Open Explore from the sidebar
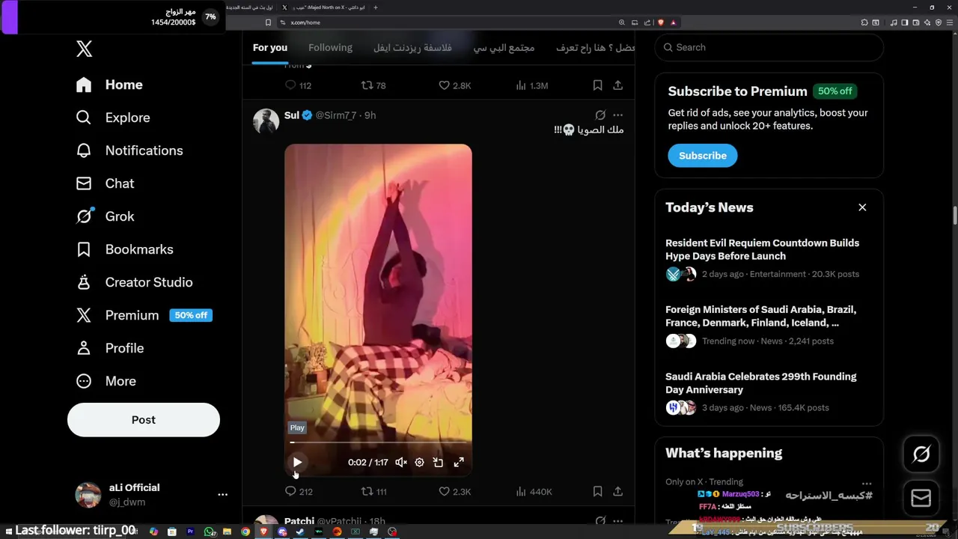 (x=113, y=118)
